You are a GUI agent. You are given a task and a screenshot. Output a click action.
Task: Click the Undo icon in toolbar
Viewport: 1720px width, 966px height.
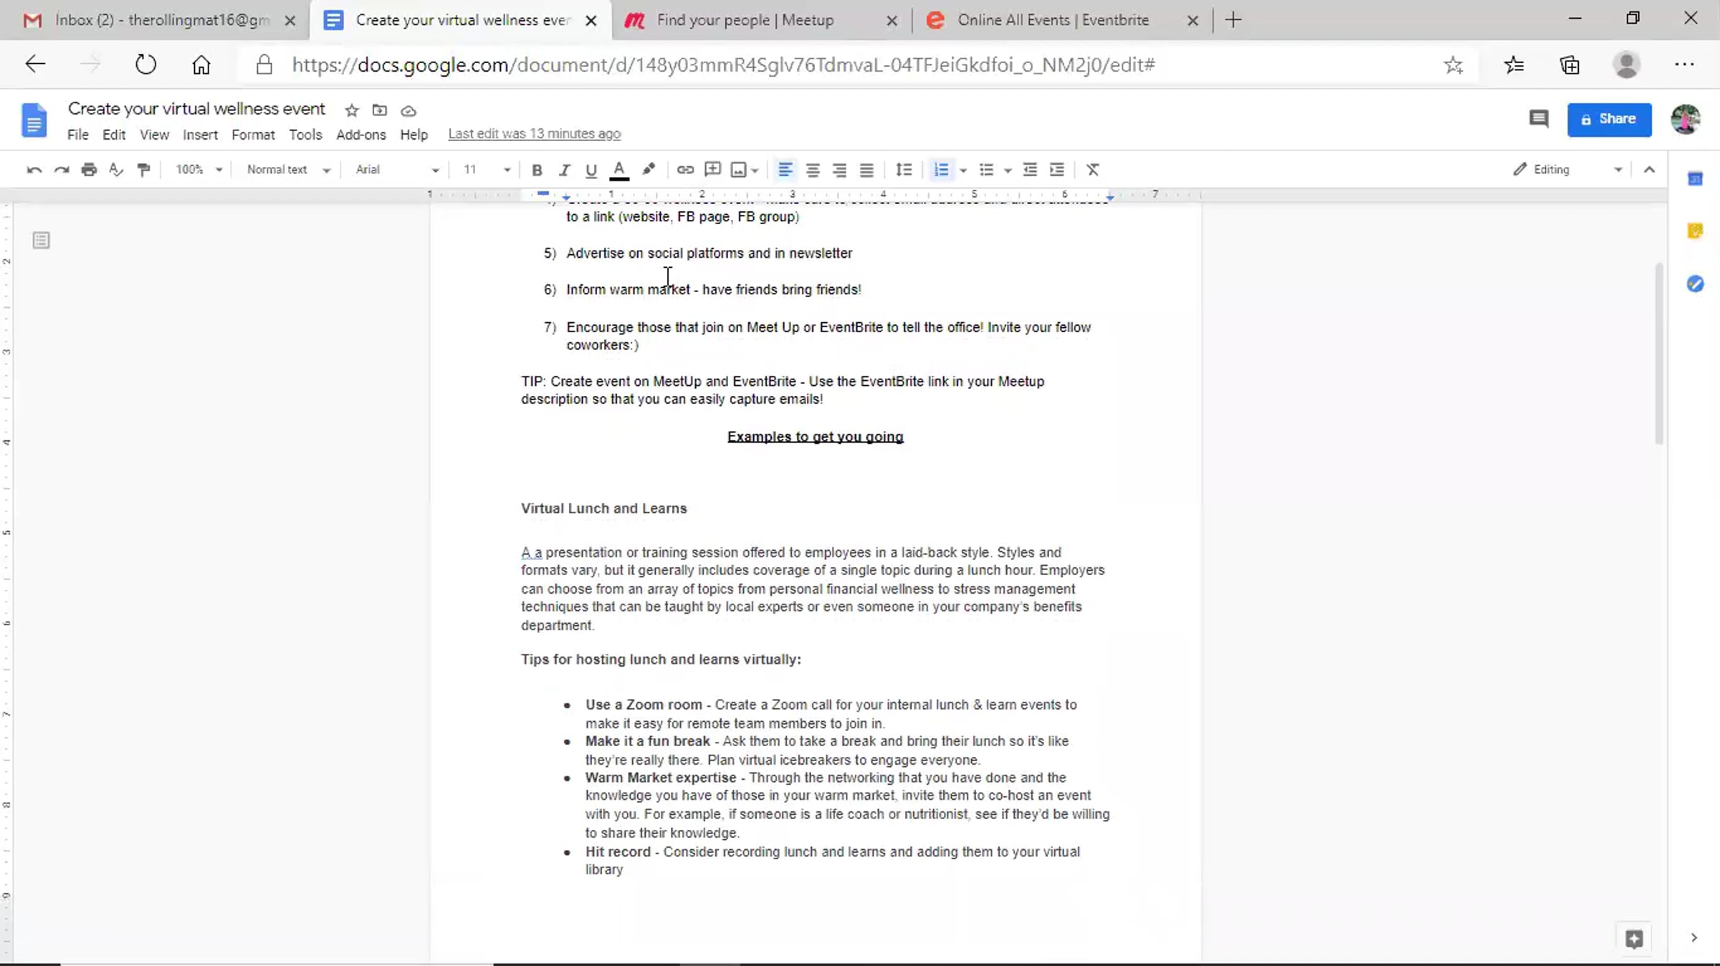34,170
